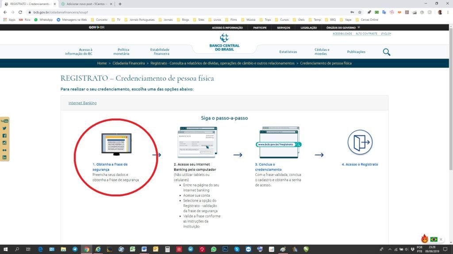Click Alto Contraste link
This screenshot has height=254, width=453.
366,34
